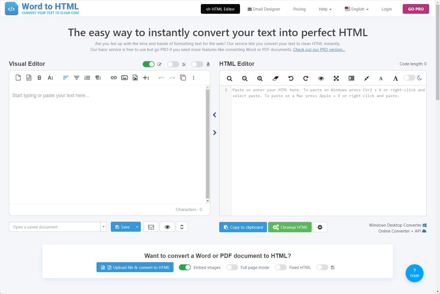Open paragraph format options

click(98, 78)
